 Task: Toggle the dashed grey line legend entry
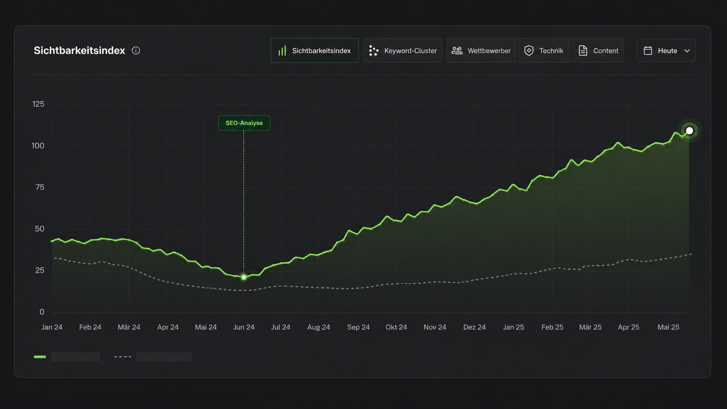[123, 357]
